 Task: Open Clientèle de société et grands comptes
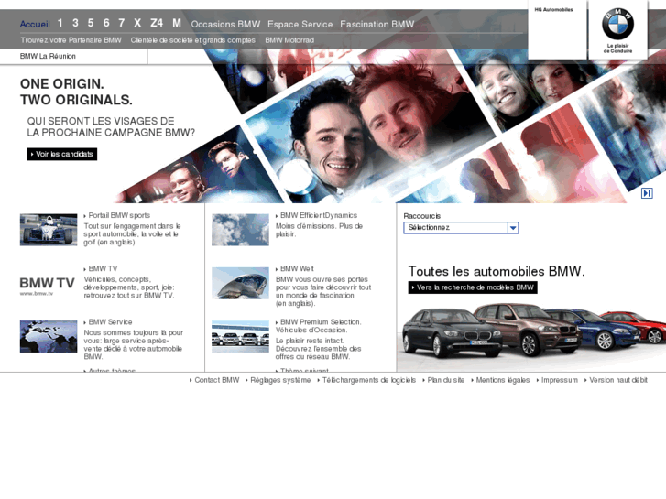pyautogui.click(x=192, y=40)
